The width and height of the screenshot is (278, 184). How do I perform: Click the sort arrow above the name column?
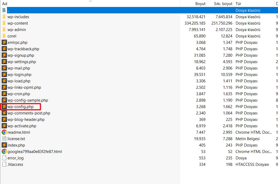click(x=90, y=1)
